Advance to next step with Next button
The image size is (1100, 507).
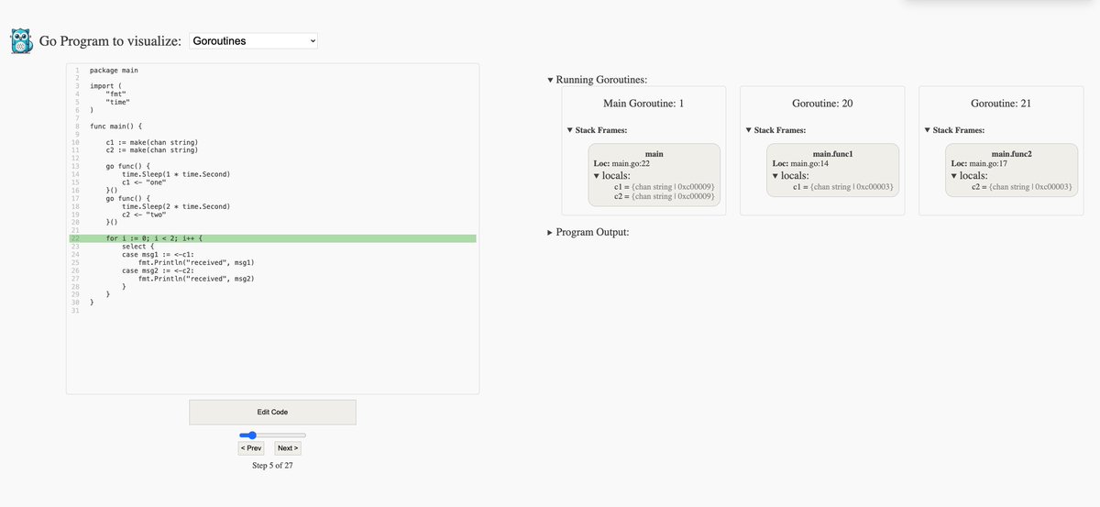click(x=287, y=448)
